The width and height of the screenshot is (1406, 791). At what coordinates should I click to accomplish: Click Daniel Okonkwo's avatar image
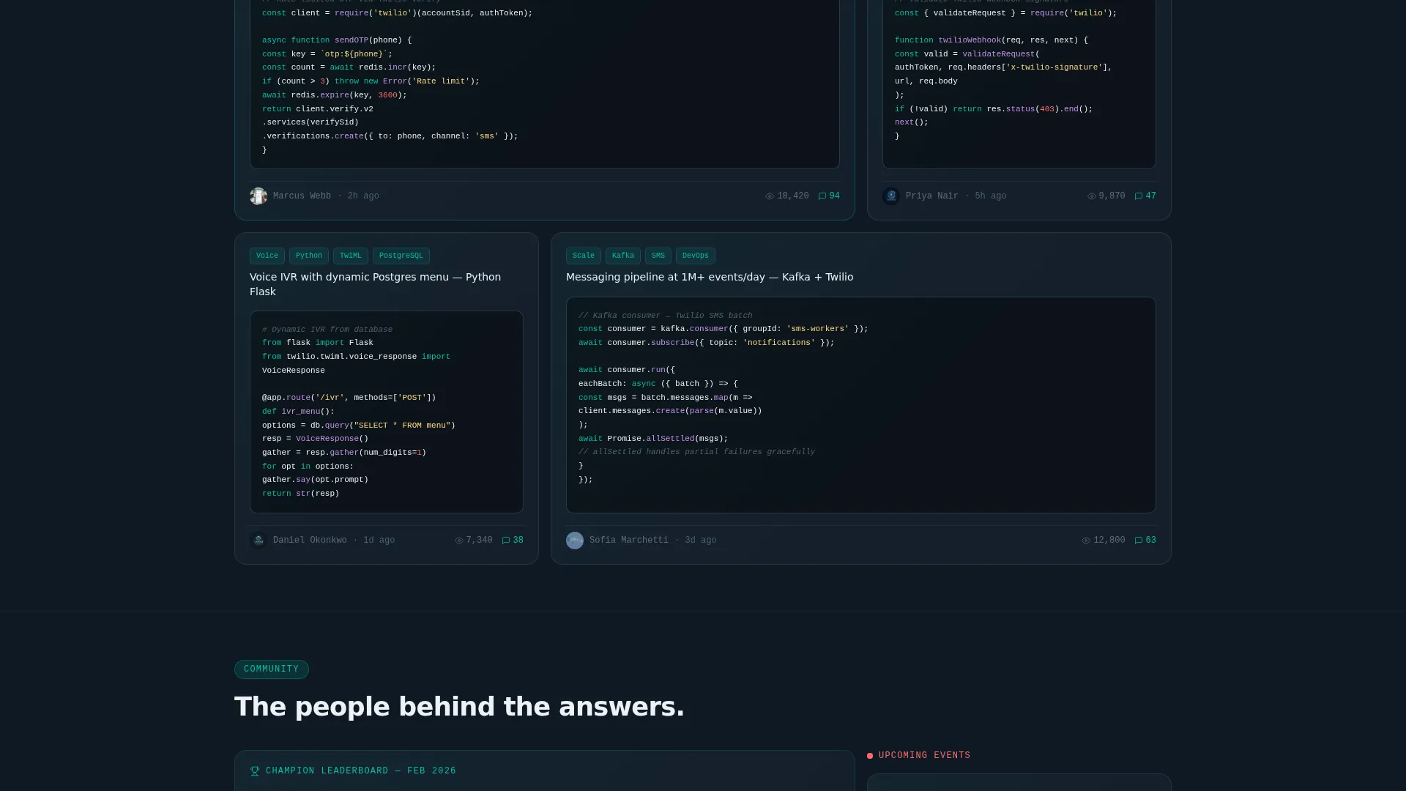pos(258,541)
